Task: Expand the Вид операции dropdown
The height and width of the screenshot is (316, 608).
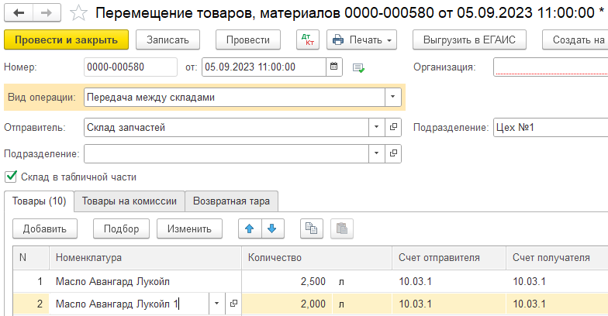Action: pyautogui.click(x=393, y=98)
